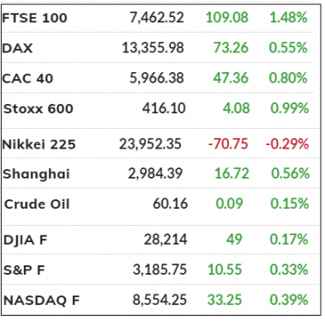Open the Shanghai index row

pos(160,173)
